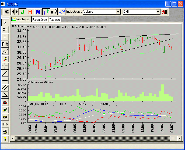Select the fan lines tool
Viewport: 185px width, 150px height.
pos(5,52)
